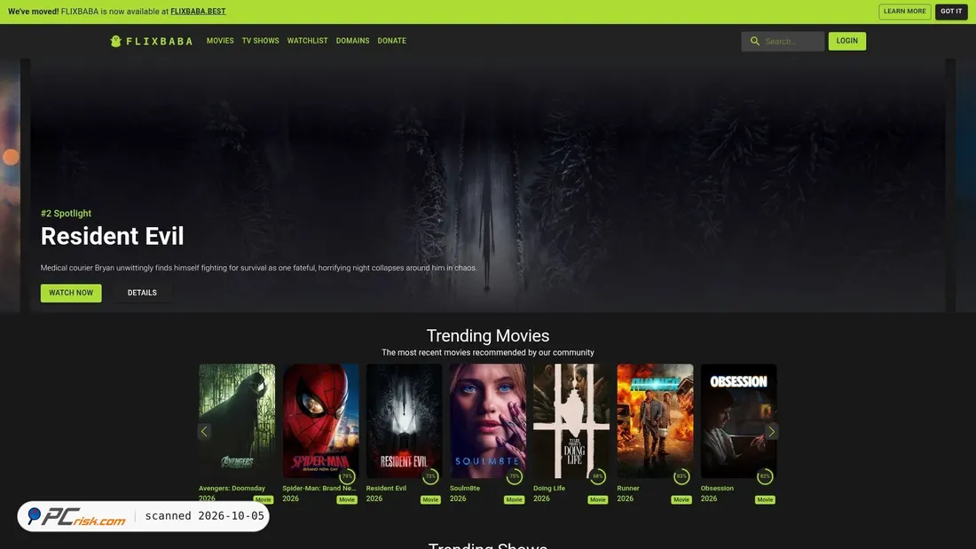This screenshot has width=976, height=549.
Task: Click the Obsession rating circle badge
Action: pyautogui.click(x=765, y=477)
